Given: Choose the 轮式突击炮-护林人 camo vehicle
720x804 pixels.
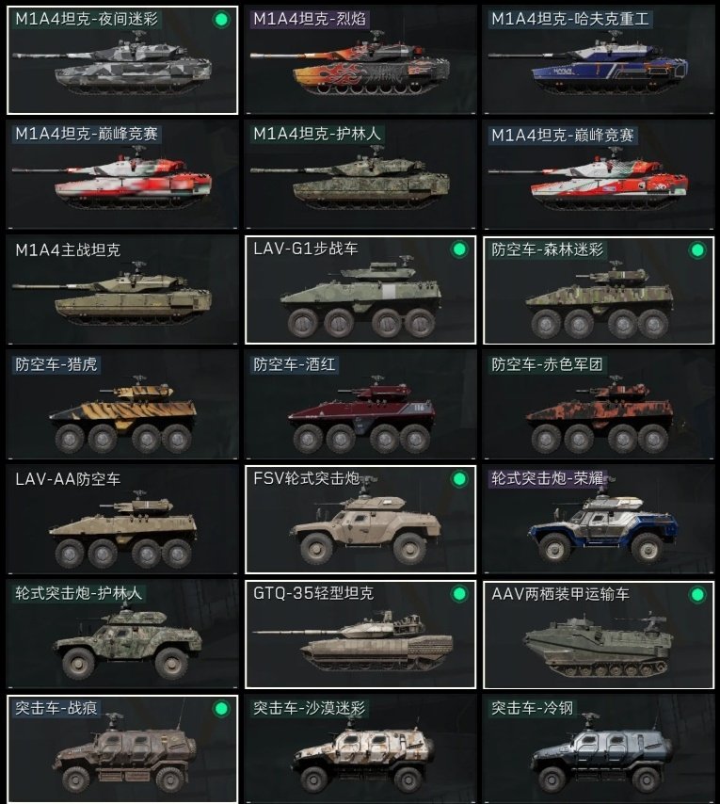Looking at the screenshot, I should (x=122, y=635).
